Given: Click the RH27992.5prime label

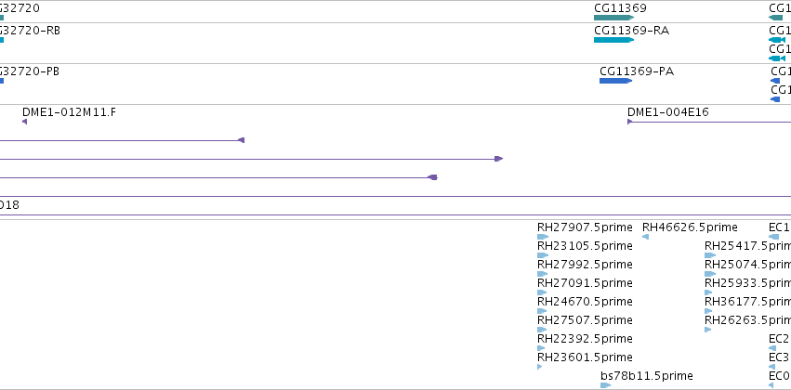Looking at the screenshot, I should pos(585,265).
